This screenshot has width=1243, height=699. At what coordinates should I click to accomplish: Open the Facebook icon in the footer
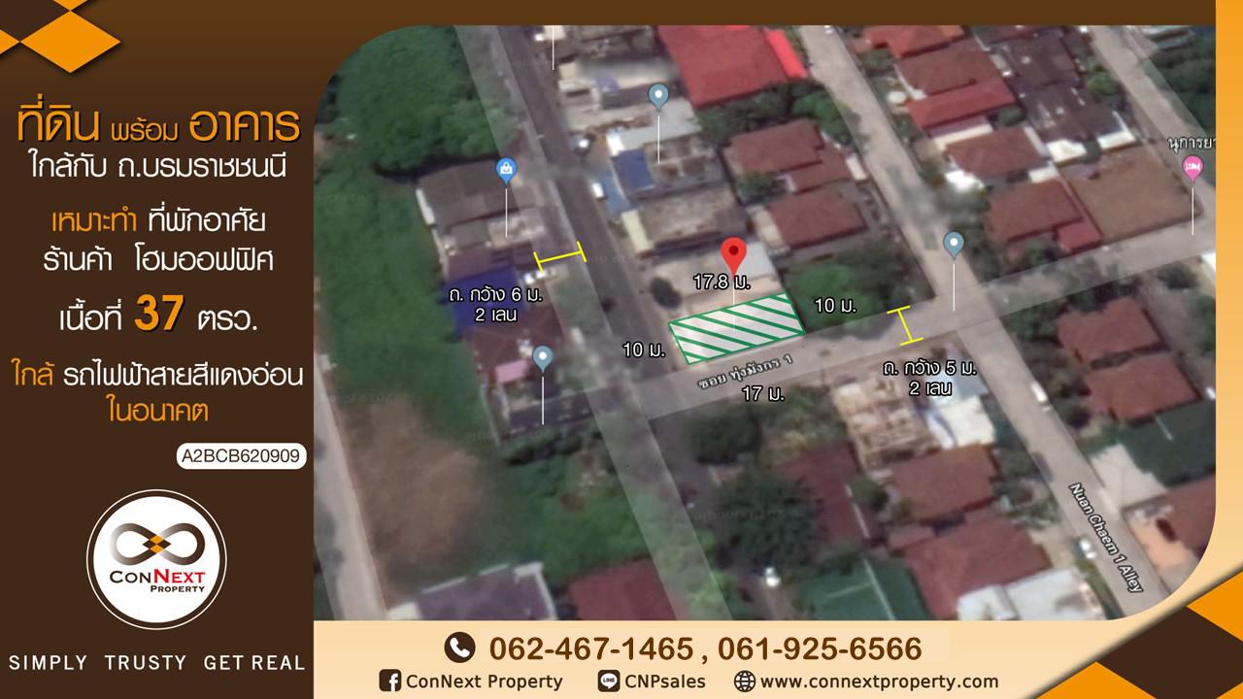[390, 682]
